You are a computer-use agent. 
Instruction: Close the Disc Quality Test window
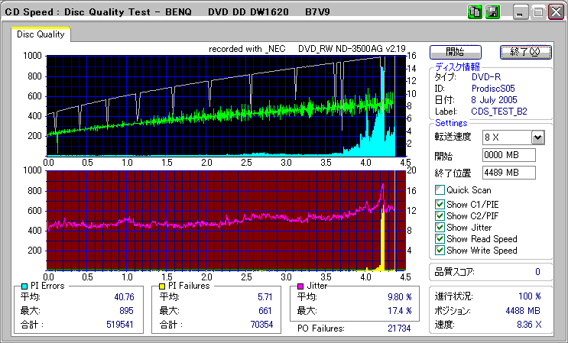tap(553, 12)
